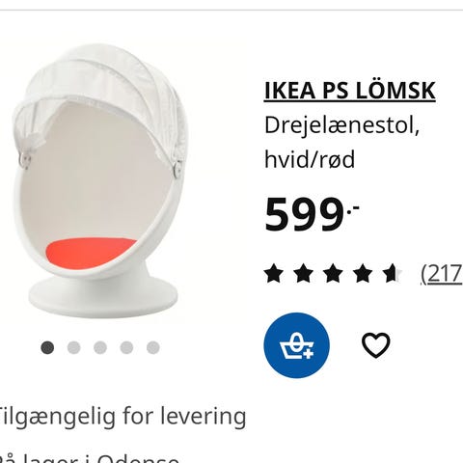
Task: Click the stock availability in Odense text
Action: pyautogui.click(x=90, y=458)
